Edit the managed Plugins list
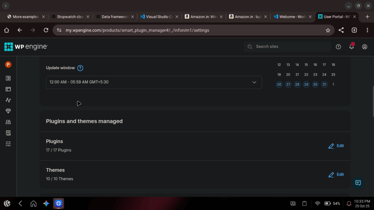Screen dimensions: 374x210 click(336, 146)
